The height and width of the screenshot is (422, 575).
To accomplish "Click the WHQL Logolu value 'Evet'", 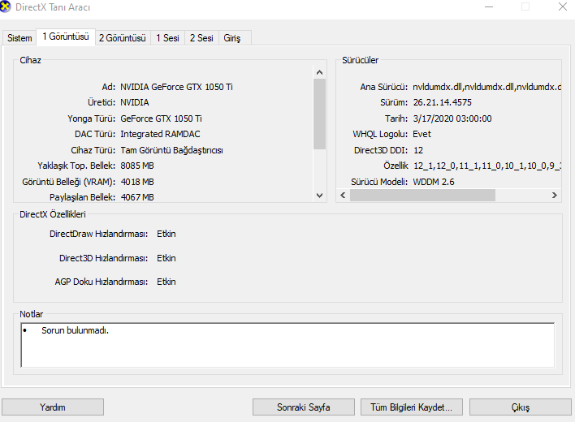I will click(422, 134).
